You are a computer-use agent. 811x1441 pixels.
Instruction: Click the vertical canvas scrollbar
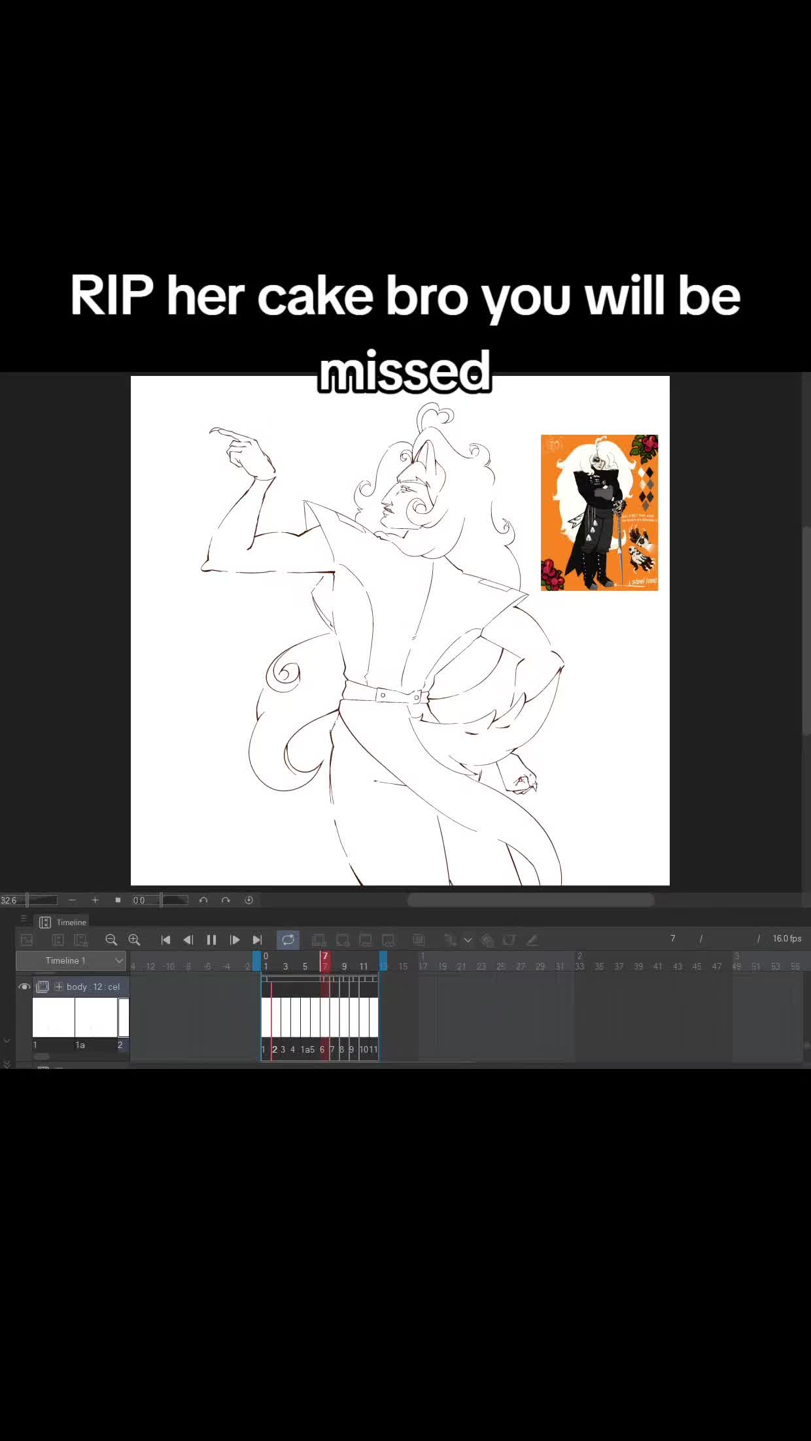point(806,631)
